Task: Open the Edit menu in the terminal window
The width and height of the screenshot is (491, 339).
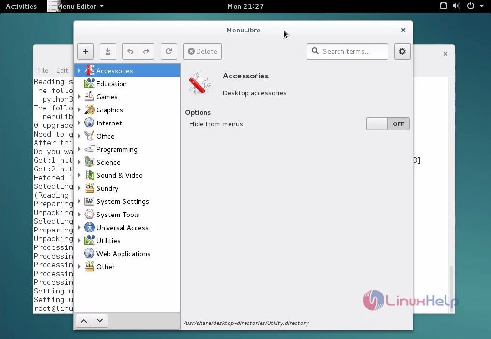Action: [x=62, y=70]
